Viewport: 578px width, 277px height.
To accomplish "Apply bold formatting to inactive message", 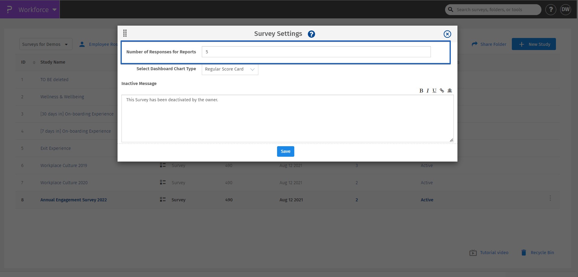I will 421,90.
